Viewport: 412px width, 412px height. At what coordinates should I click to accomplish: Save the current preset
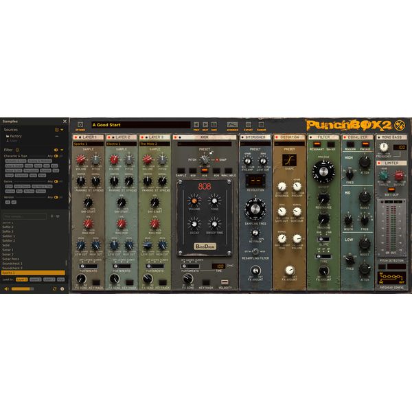(214, 124)
